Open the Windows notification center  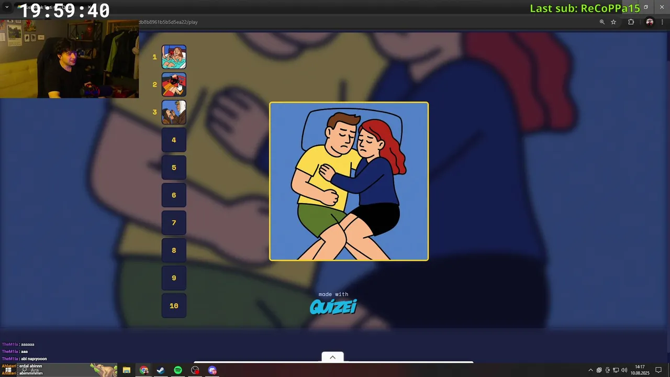point(658,370)
